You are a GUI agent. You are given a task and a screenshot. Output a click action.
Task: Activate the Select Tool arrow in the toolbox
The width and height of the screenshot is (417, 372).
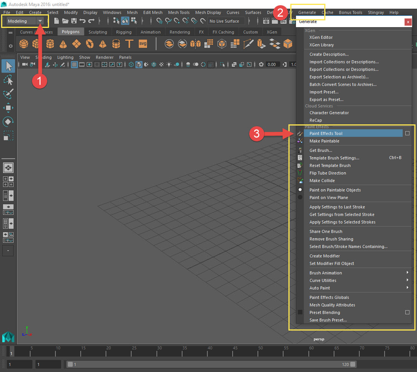[8, 66]
